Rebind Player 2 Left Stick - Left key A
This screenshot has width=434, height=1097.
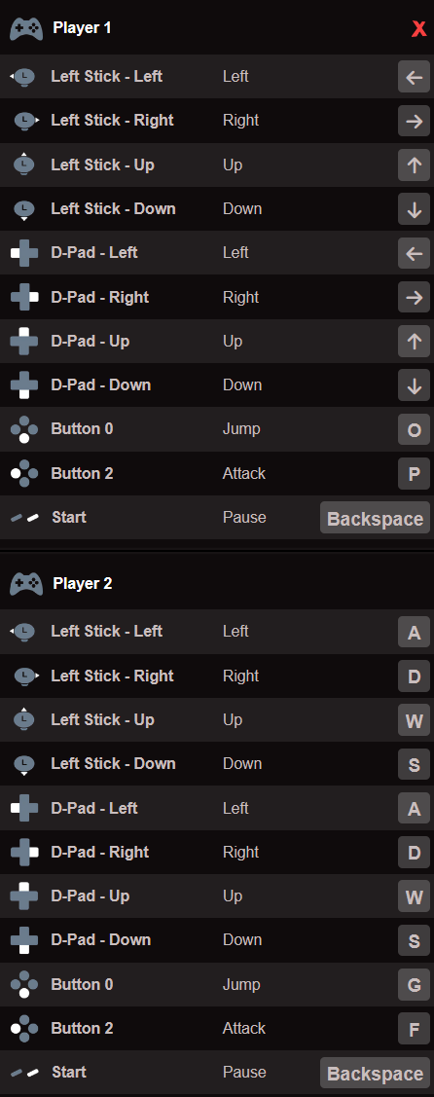coord(414,632)
